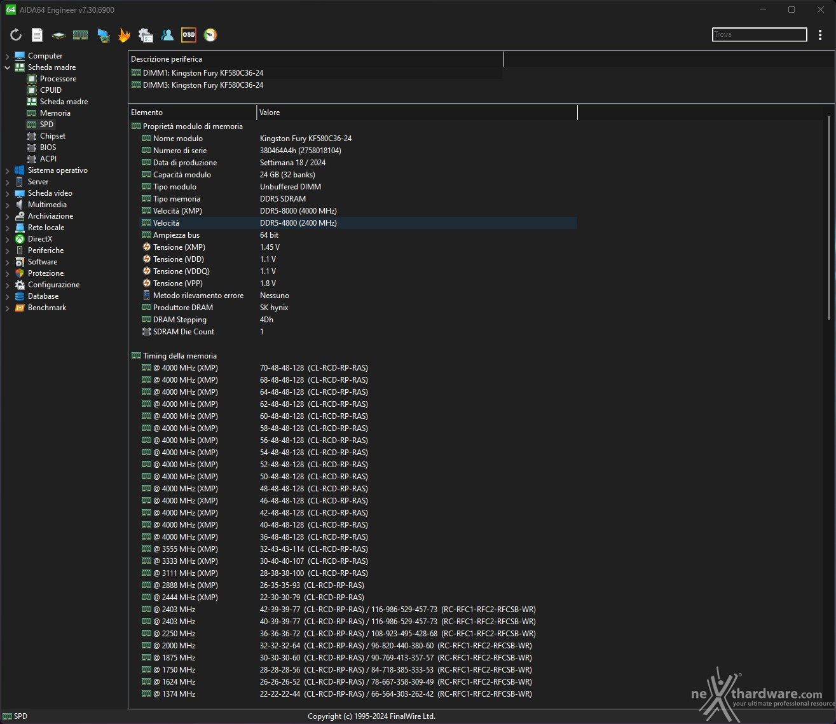836x724 pixels.
Task: Click the Trova search field
Action: pyautogui.click(x=759, y=34)
